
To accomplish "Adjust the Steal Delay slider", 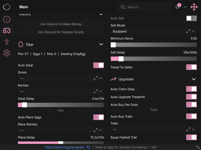I will (x=61, y=105).
